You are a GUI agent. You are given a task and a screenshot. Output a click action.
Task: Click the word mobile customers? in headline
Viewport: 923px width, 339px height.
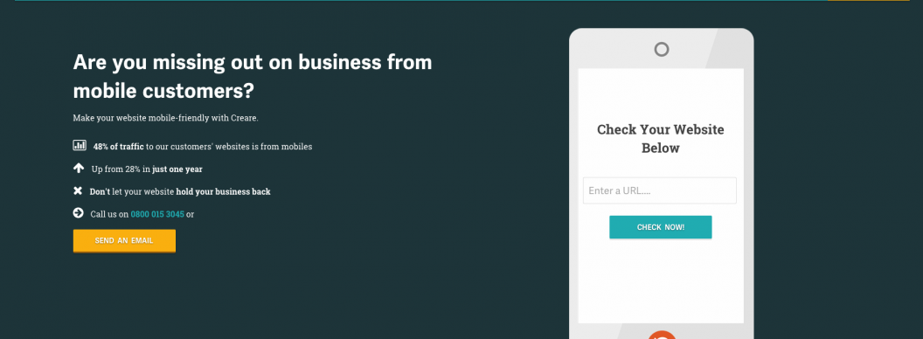tap(163, 91)
